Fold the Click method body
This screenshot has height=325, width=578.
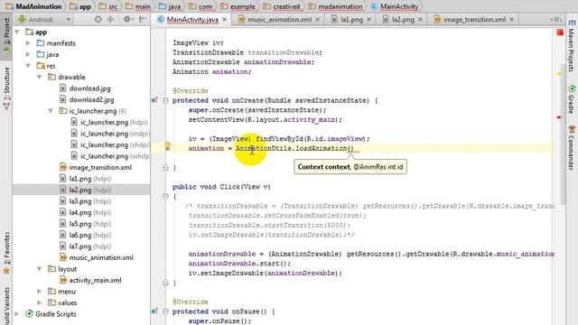(x=165, y=197)
